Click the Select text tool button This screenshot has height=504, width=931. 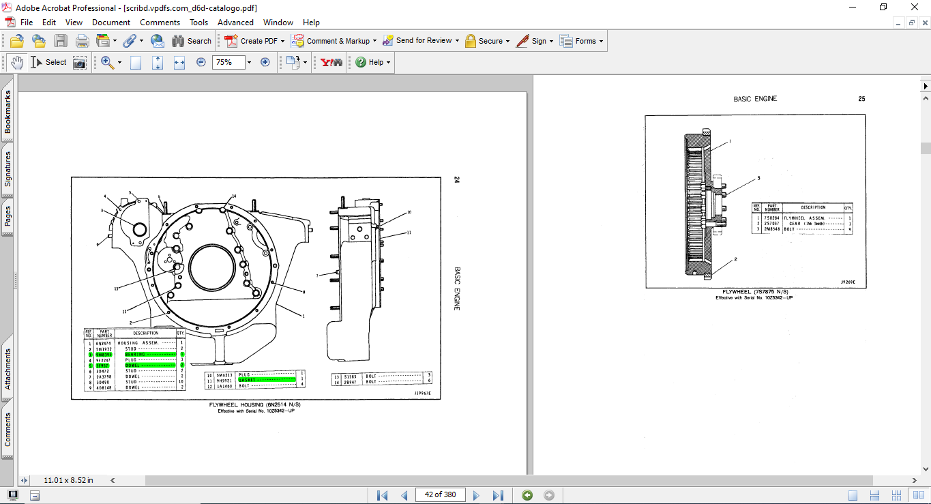[48, 62]
